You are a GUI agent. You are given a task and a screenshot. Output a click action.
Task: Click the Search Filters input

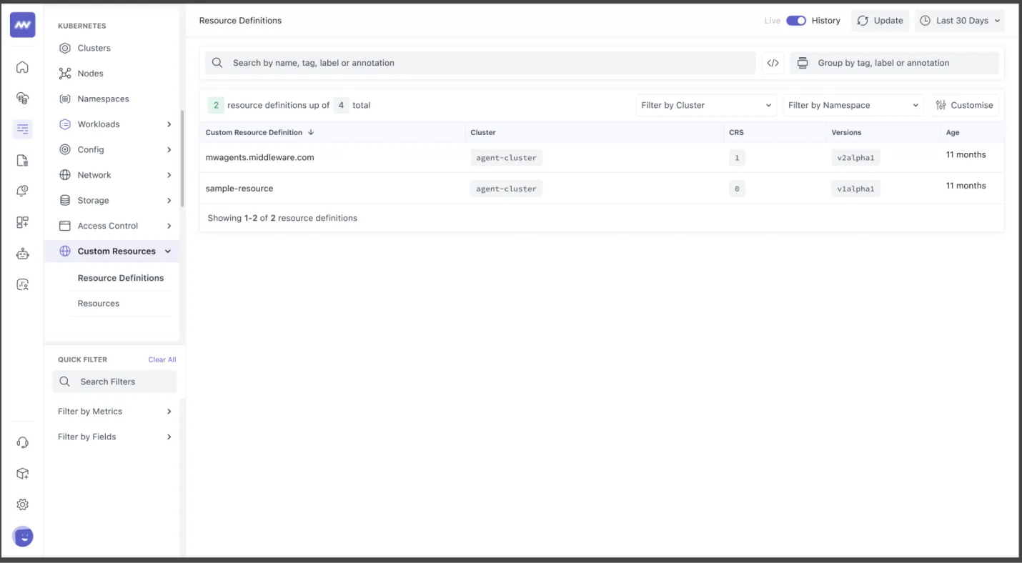[114, 382]
